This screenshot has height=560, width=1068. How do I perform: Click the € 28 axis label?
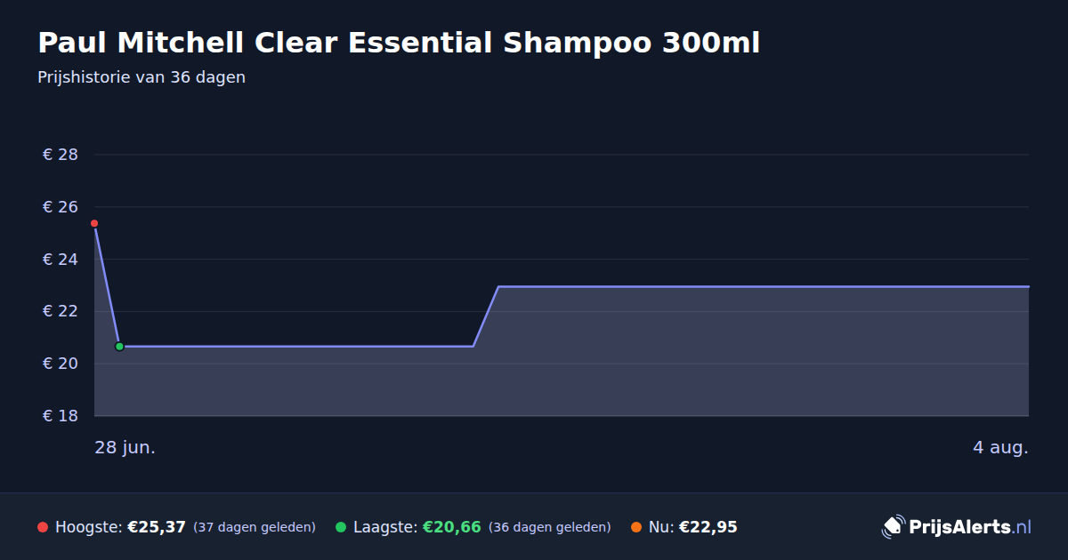click(61, 155)
